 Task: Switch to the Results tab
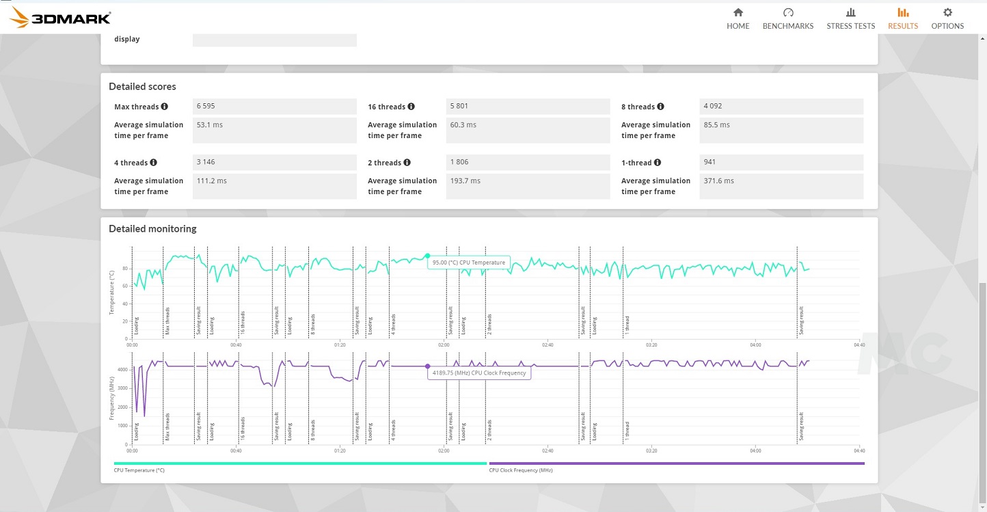902,18
